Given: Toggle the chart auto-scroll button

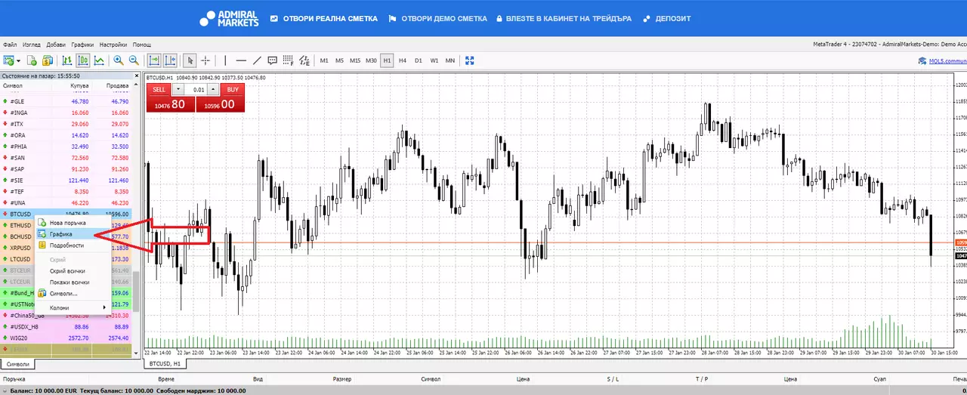Looking at the screenshot, I should pos(153,60).
